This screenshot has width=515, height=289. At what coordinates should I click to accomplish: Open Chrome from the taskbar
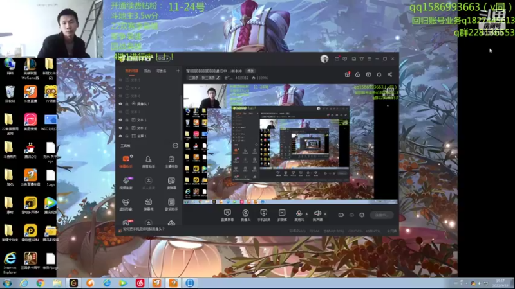[41, 283]
